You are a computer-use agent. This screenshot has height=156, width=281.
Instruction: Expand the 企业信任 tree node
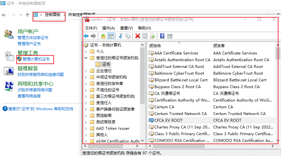tap(86, 71)
